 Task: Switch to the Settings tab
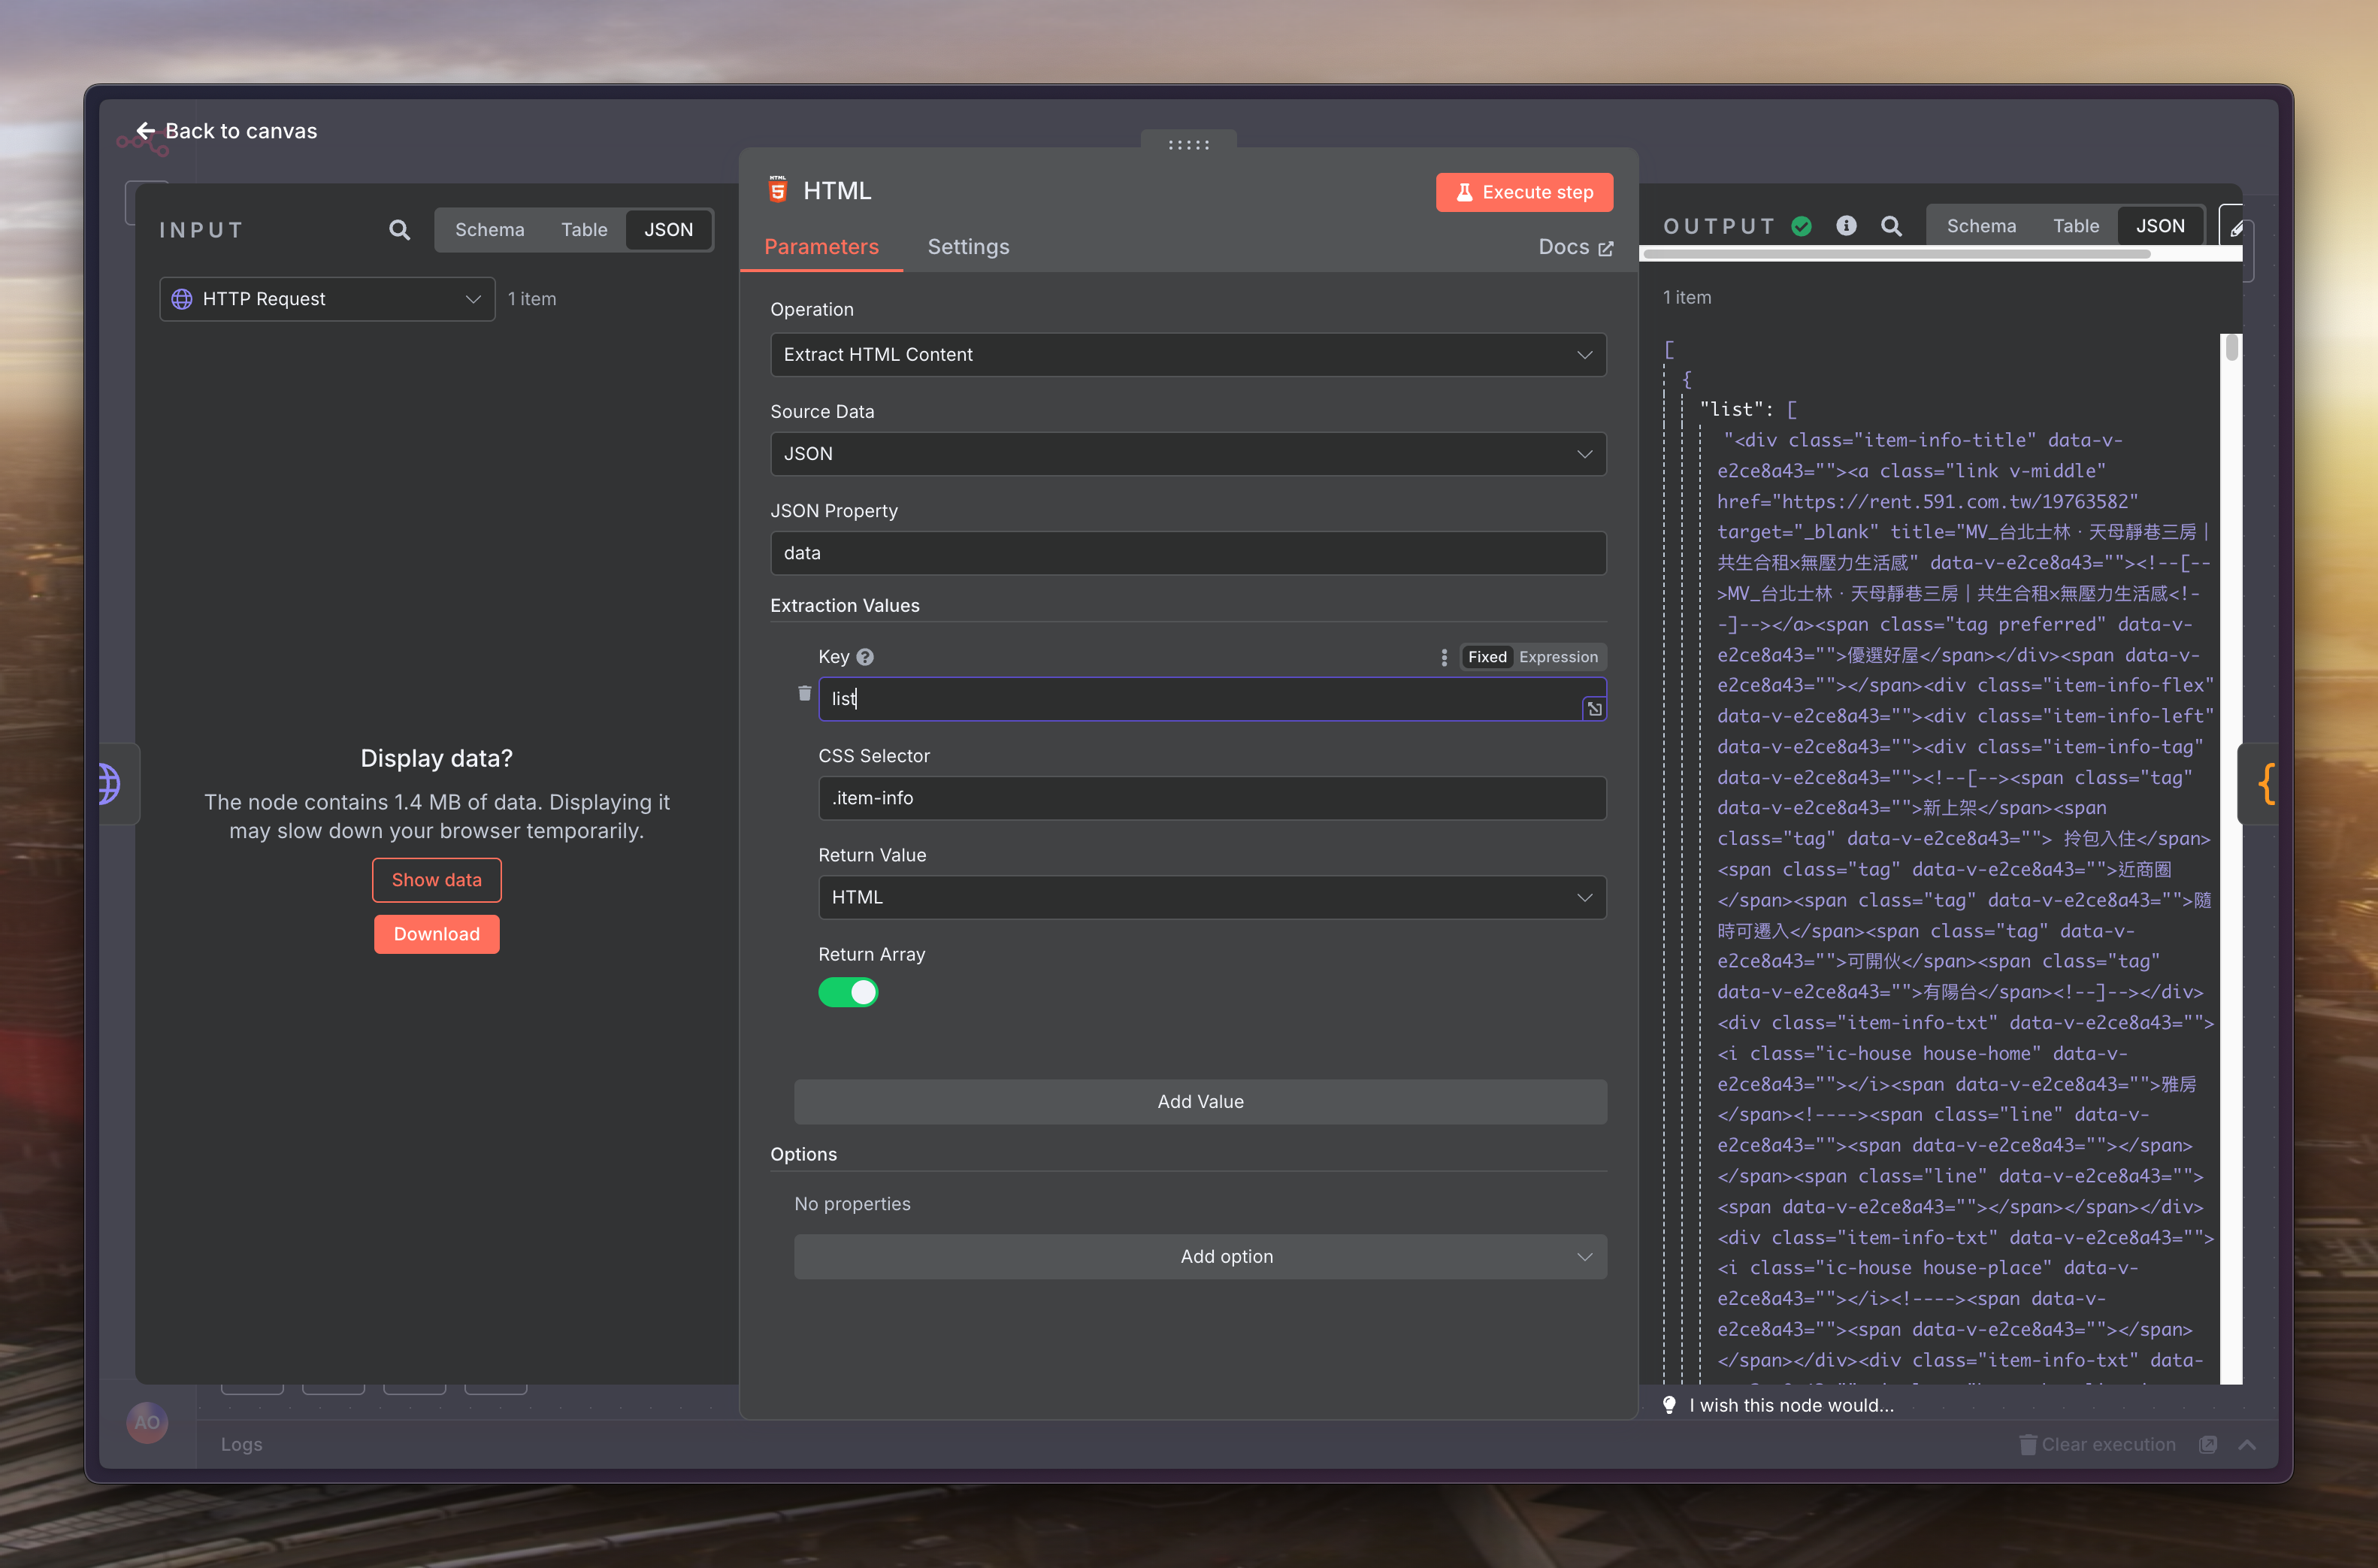[x=967, y=247]
